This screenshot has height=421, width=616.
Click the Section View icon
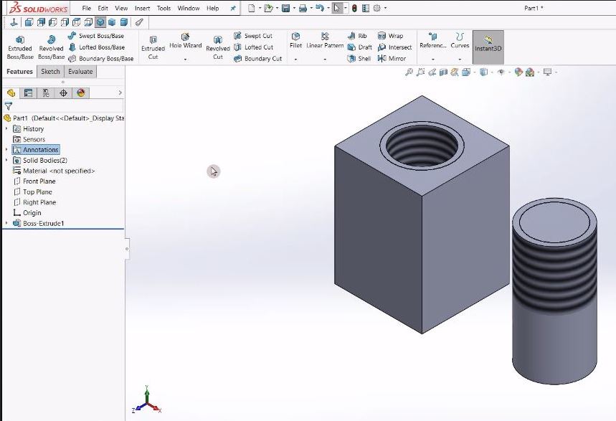coord(443,72)
